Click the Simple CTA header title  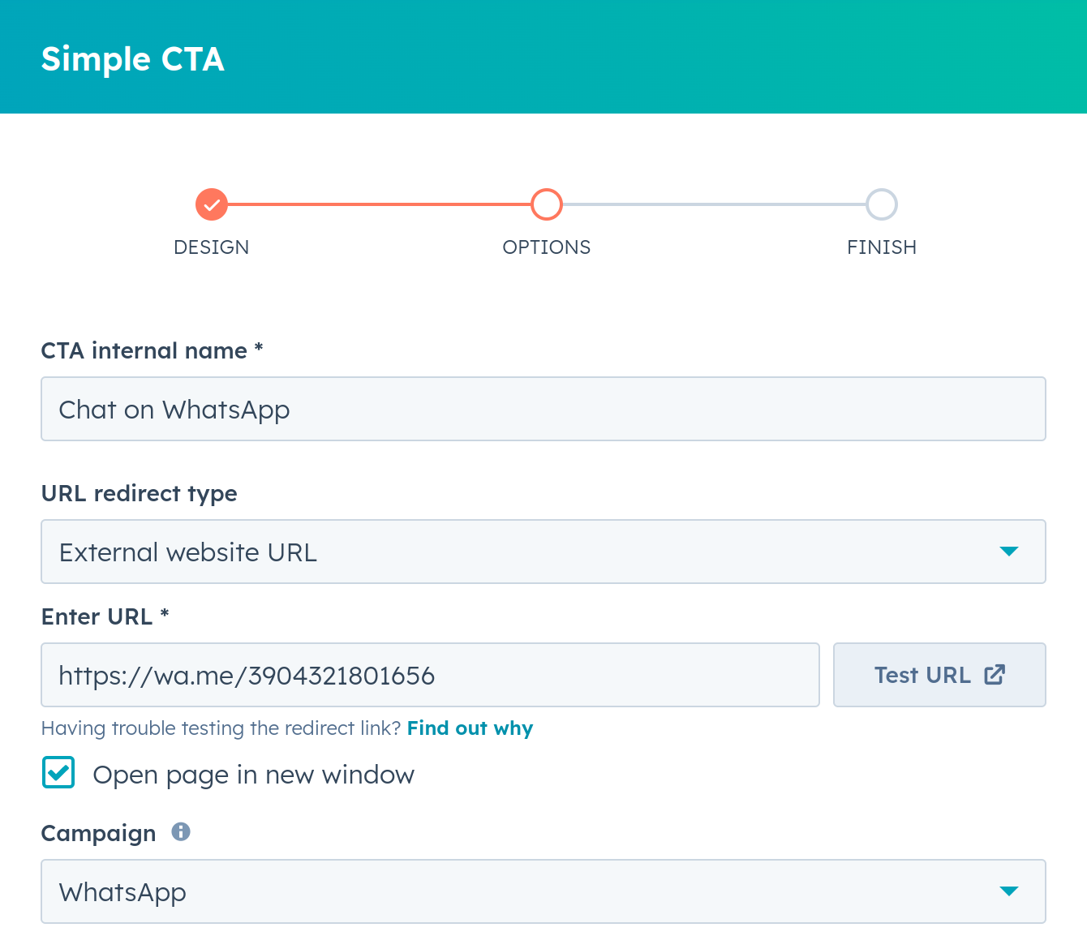pyautogui.click(x=133, y=59)
